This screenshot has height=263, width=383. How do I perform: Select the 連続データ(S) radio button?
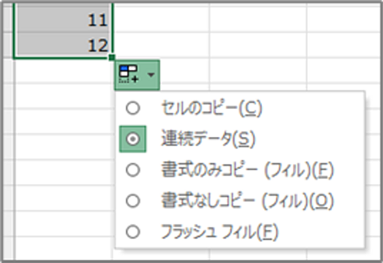click(133, 139)
